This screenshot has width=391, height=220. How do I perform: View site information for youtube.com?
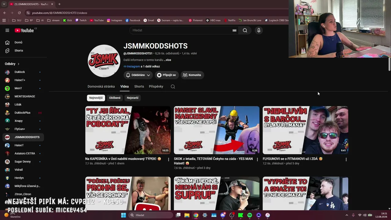[28, 13]
